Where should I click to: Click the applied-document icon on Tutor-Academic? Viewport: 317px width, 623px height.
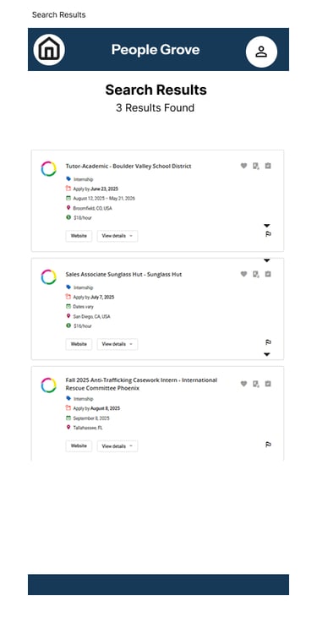(x=256, y=166)
